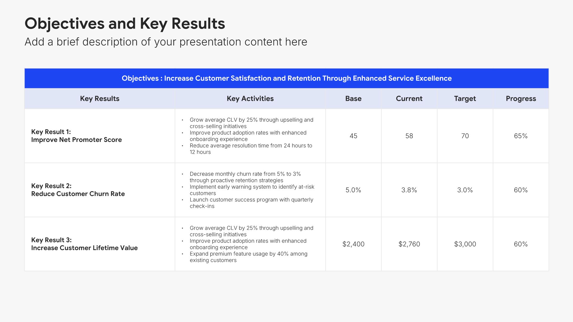Viewport: 573px width, 322px height.
Task: Click the 'Progress' column header
Action: point(521,98)
